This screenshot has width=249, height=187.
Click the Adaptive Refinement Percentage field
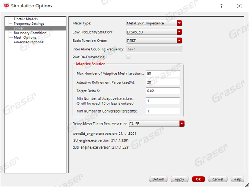(x=163, y=82)
